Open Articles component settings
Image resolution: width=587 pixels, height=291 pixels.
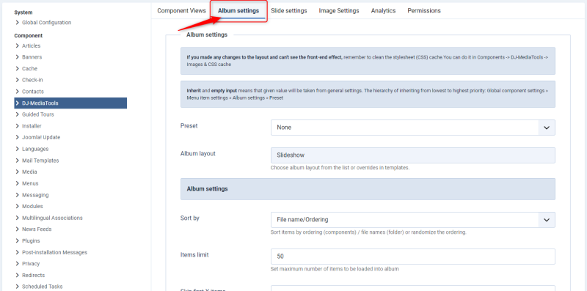coord(31,45)
